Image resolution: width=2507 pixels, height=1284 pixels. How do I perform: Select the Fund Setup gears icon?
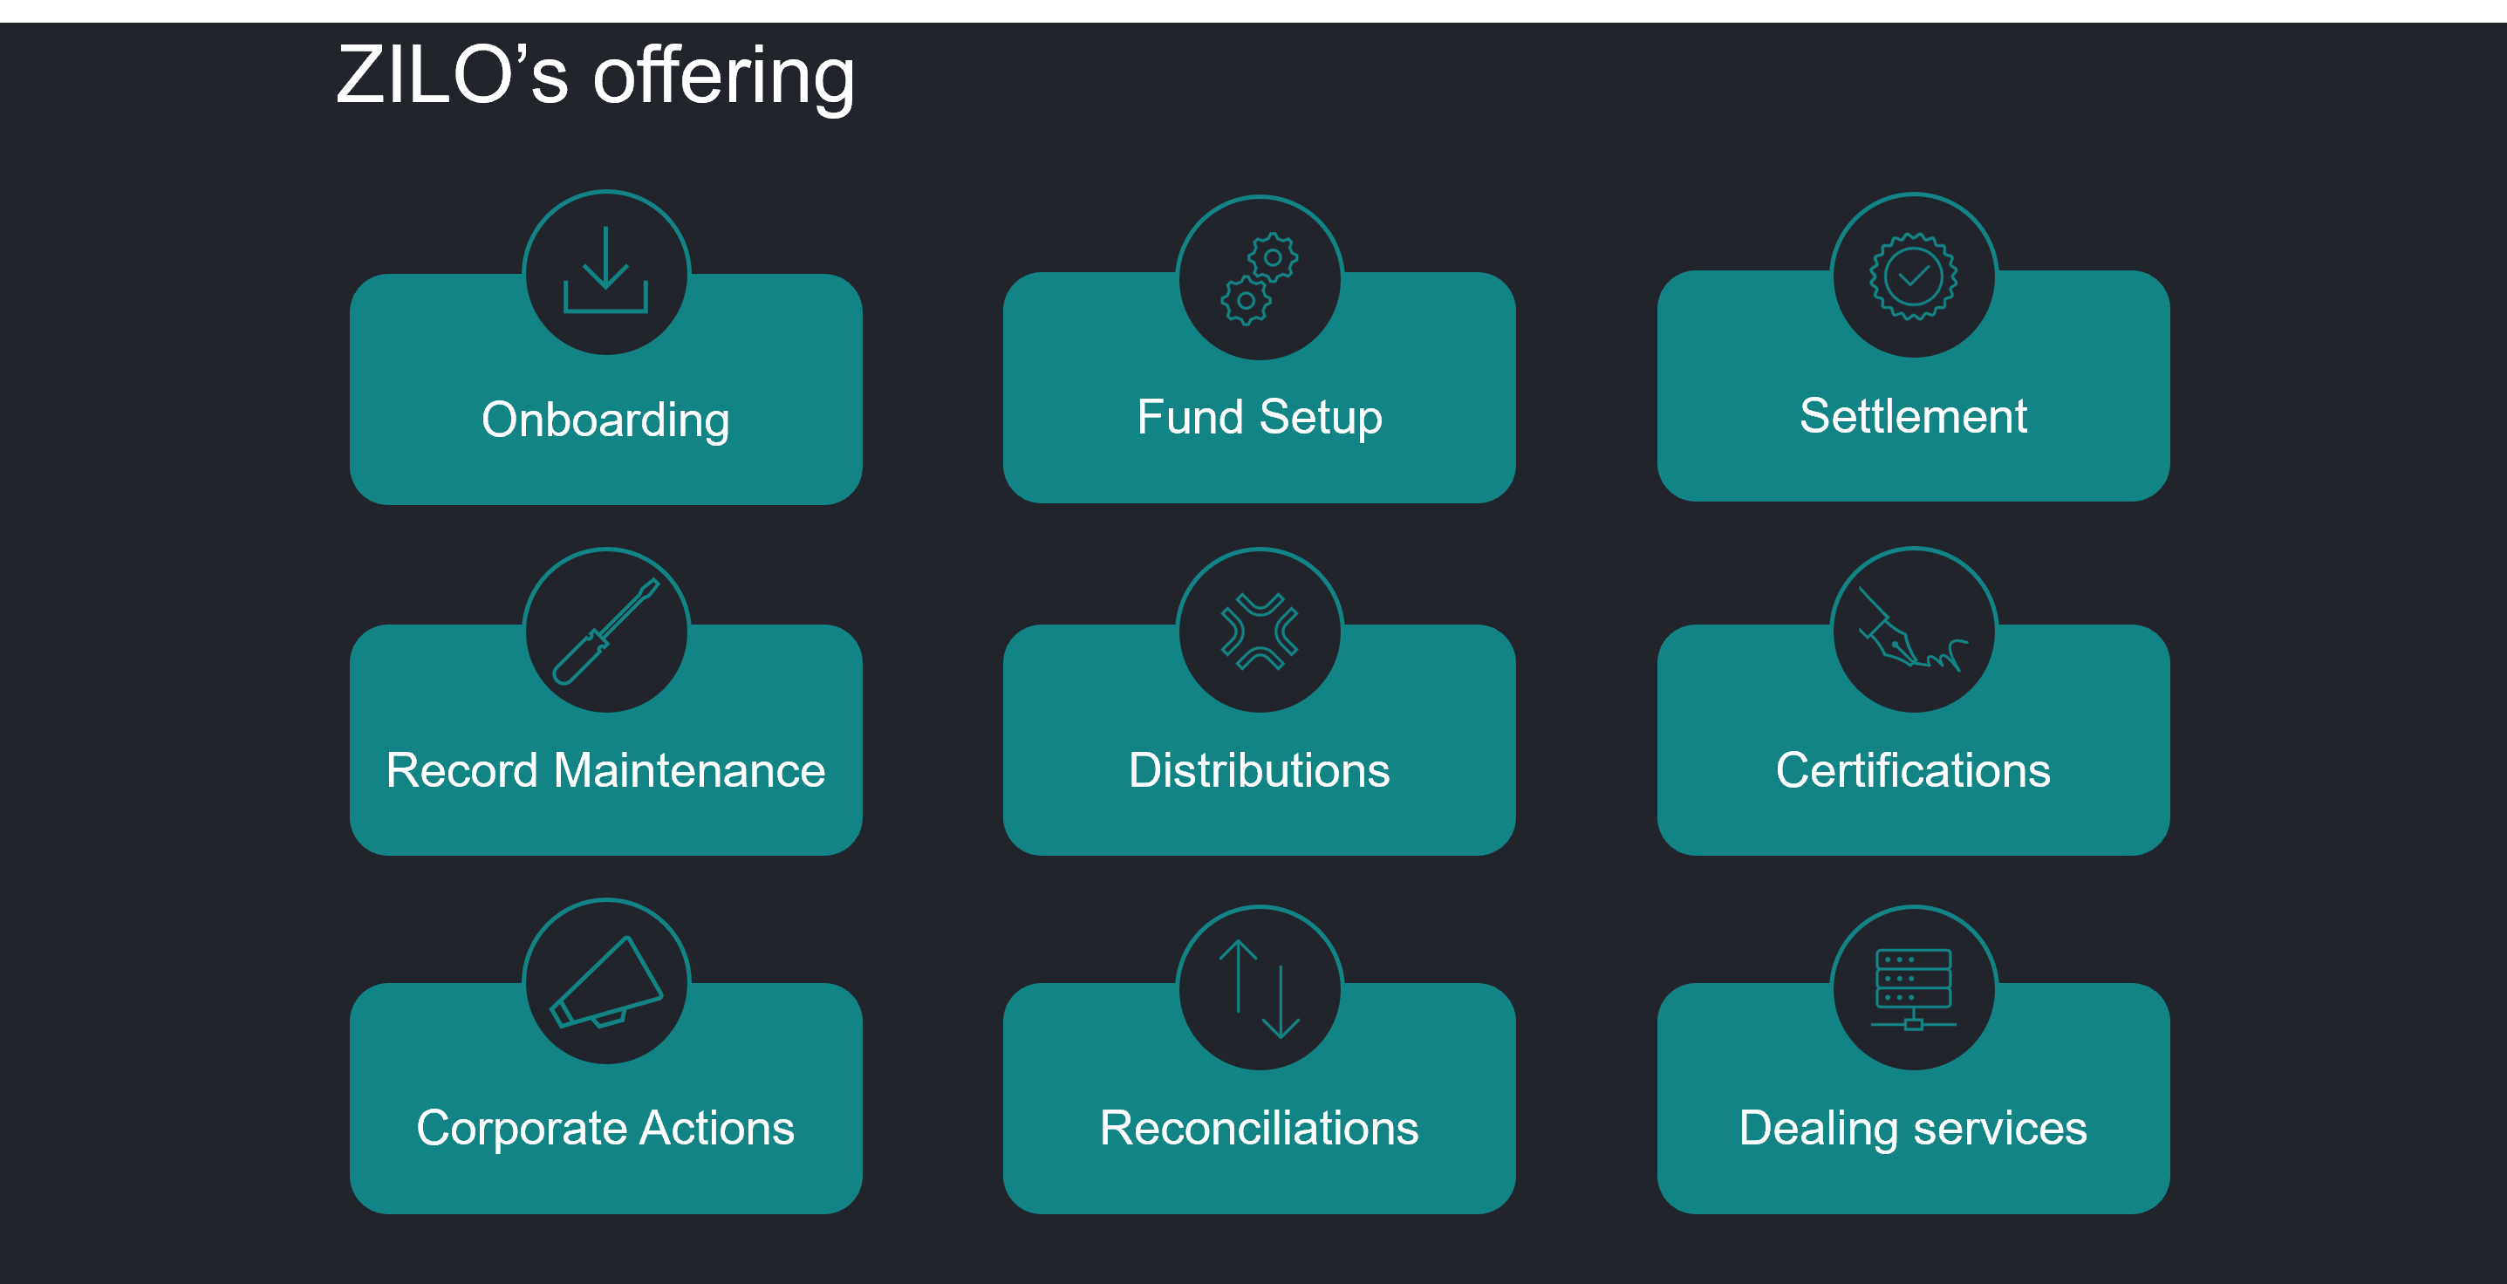coord(1260,278)
